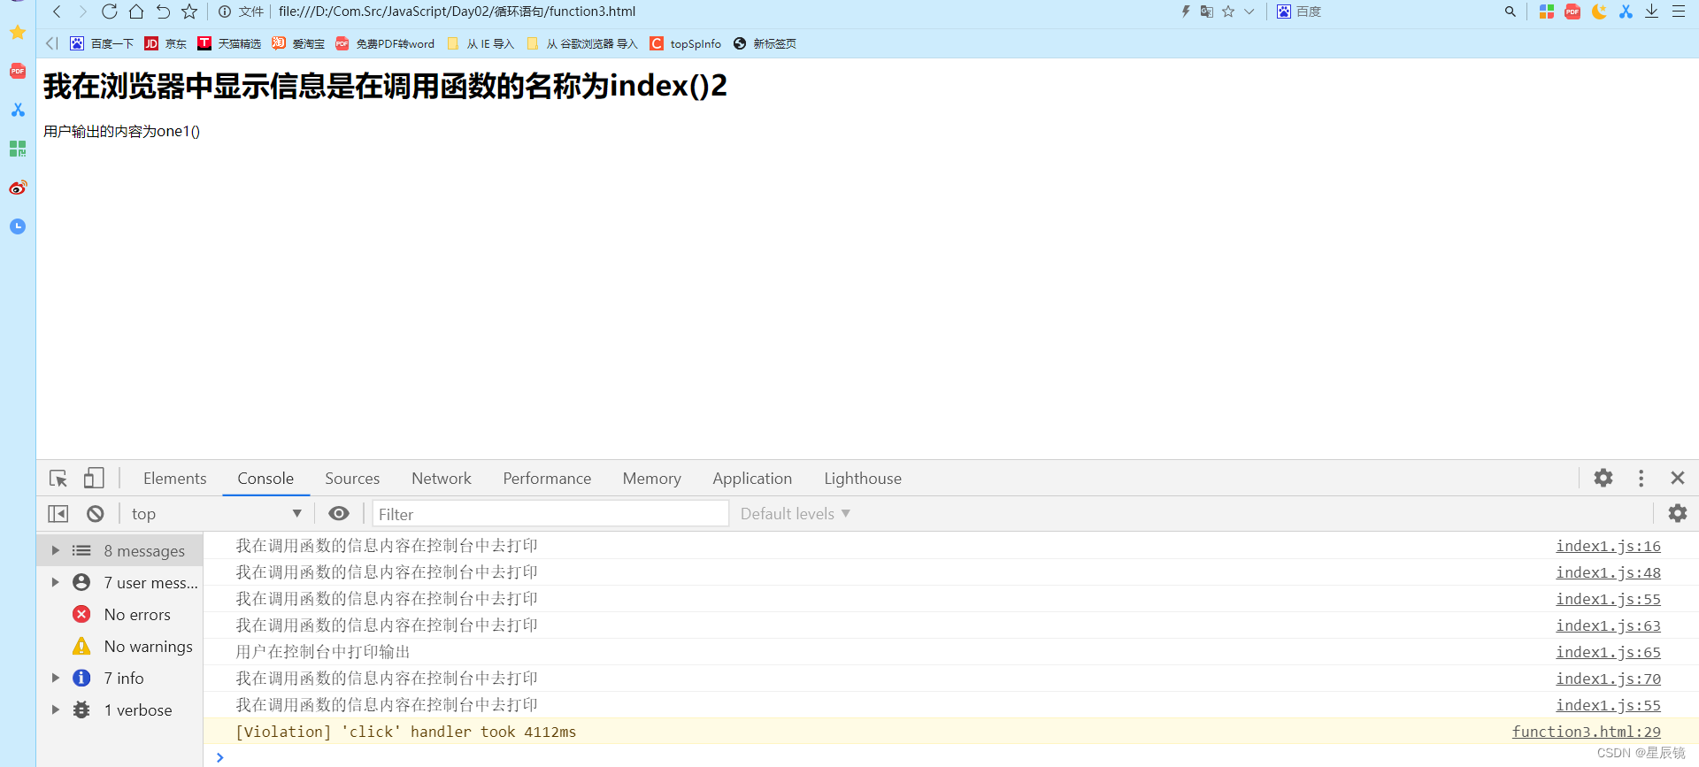Open the 天猫精选 bookmark
Image resolution: width=1699 pixels, height=767 pixels.
(229, 43)
